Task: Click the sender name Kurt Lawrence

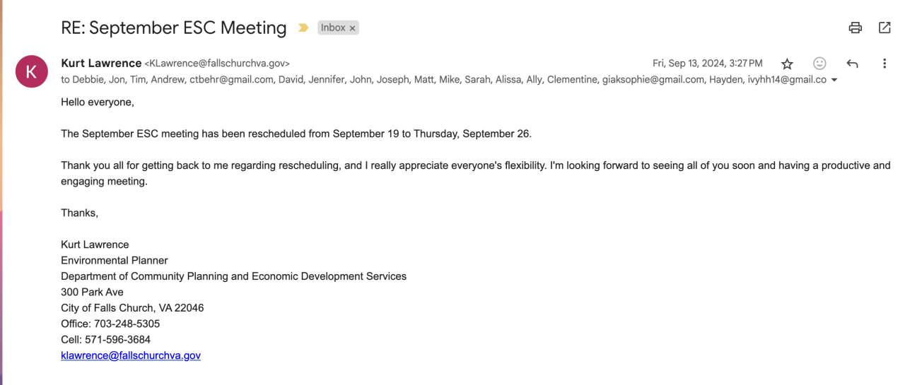Action: 101,63
